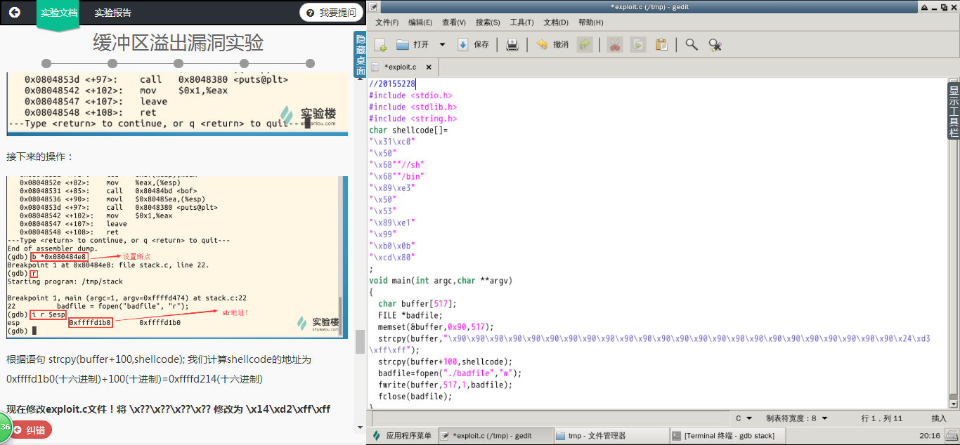Click the redo arrow icon

[x=584, y=45]
